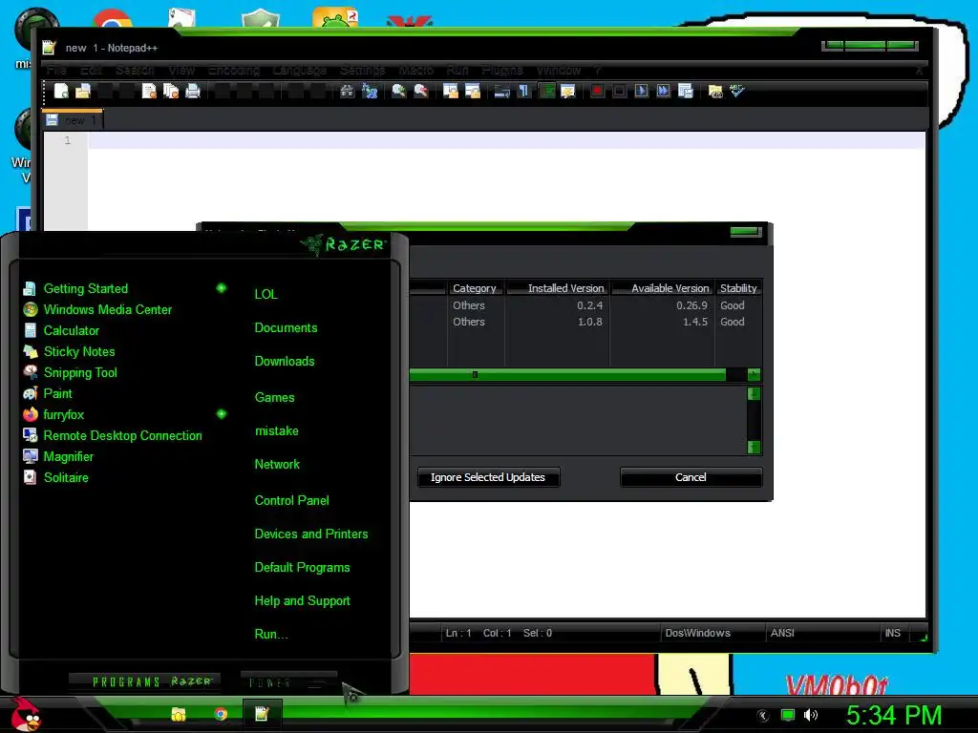
Task: Open the Search menu in Notepad++
Action: (135, 70)
